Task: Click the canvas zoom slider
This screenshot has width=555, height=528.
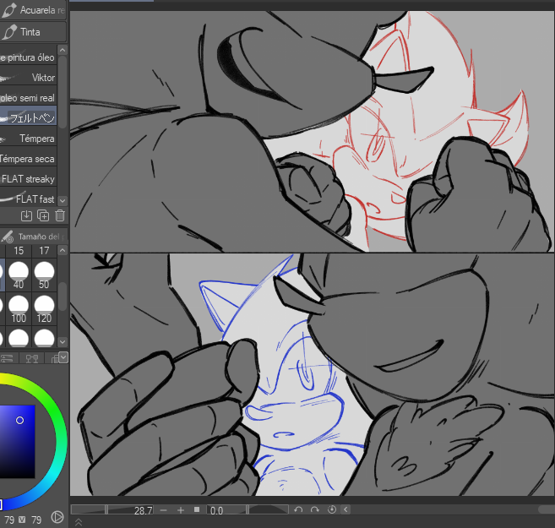Action: coord(106,510)
